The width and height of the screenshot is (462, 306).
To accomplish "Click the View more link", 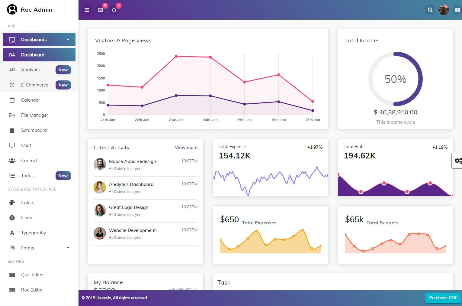I will pos(186,148).
